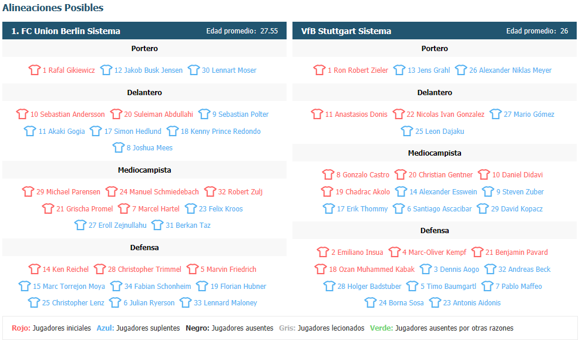Open Christian Gentner player link
Screen dimensions: 582x340
tap(440, 175)
